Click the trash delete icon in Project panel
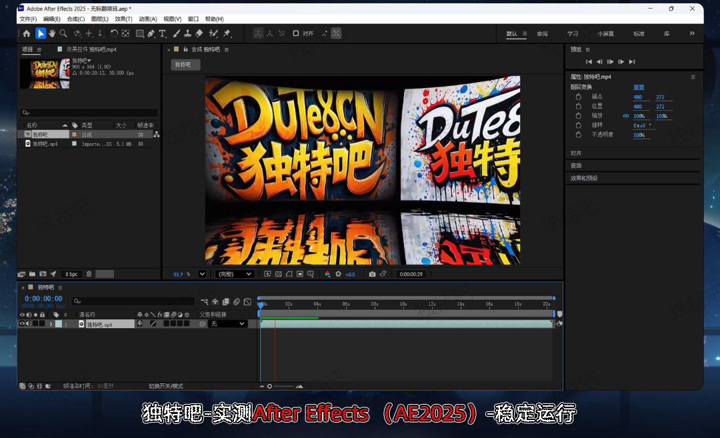This screenshot has width=720, height=438. point(89,274)
